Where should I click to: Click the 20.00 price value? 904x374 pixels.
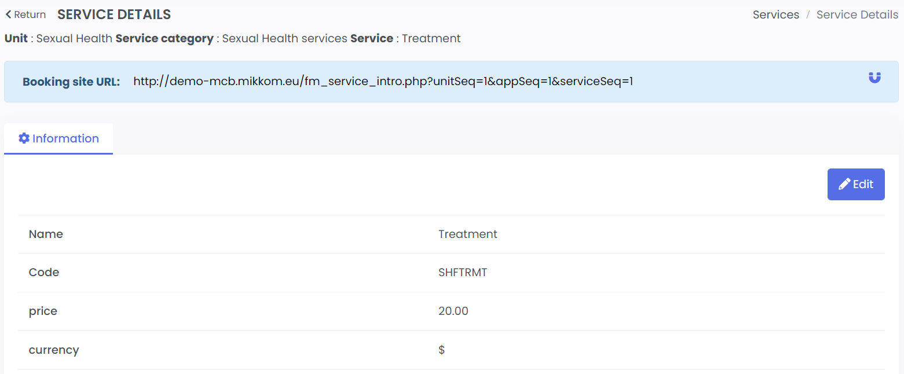(453, 311)
